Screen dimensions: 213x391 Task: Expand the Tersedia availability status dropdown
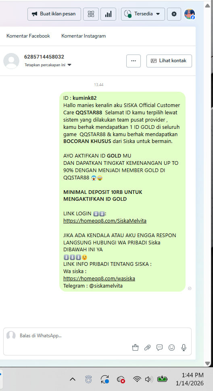coord(143,14)
